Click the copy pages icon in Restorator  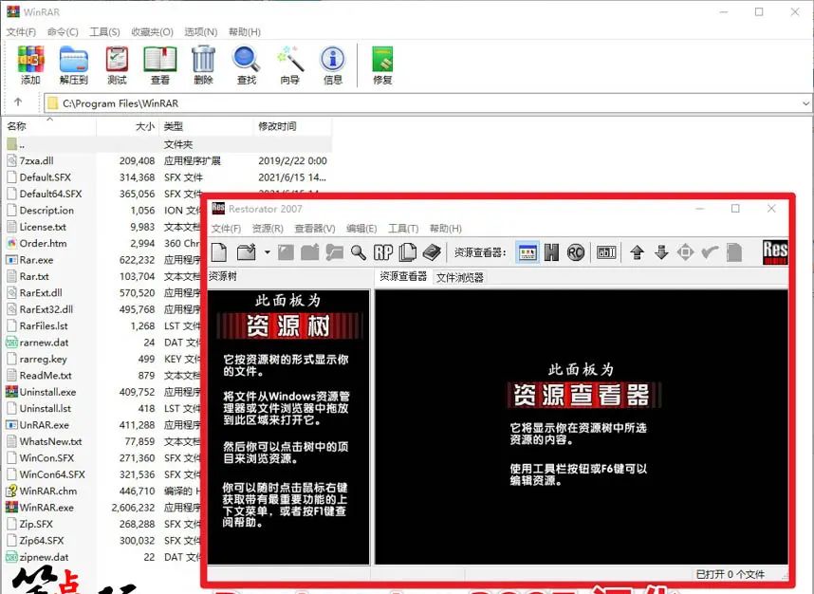tap(408, 252)
